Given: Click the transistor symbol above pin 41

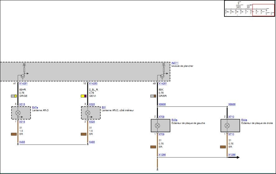Looking at the screenshot, I should pyautogui.click(x=23, y=76).
